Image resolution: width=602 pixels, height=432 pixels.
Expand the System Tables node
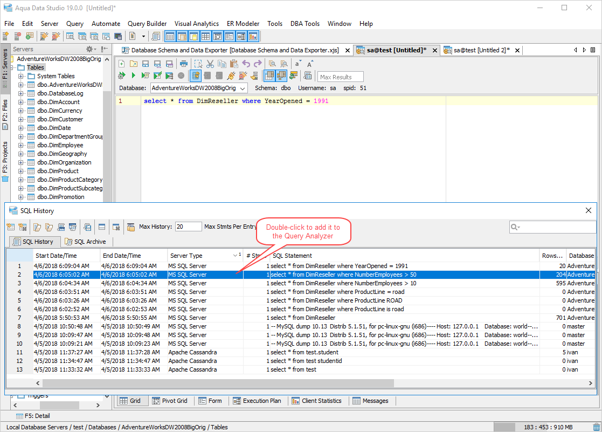(x=20, y=76)
